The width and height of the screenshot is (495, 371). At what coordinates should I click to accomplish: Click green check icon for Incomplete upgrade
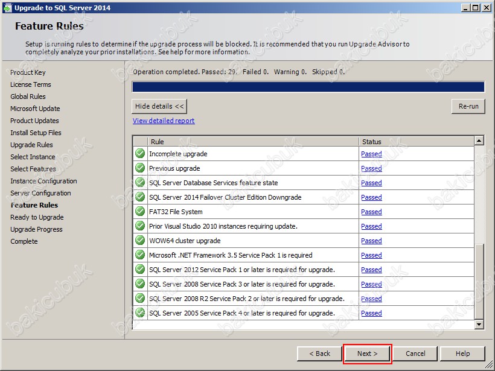[x=140, y=154]
